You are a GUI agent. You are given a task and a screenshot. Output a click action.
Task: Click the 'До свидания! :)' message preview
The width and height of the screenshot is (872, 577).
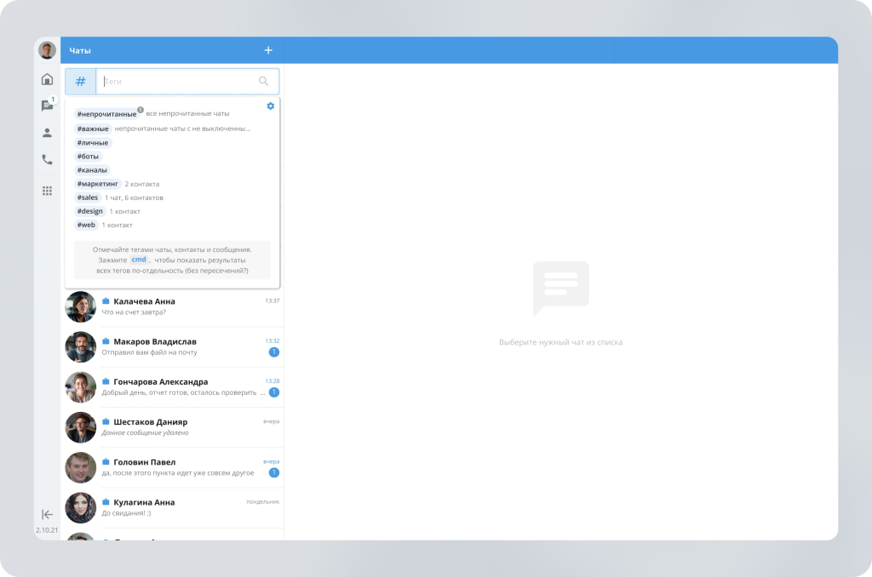click(x=126, y=513)
